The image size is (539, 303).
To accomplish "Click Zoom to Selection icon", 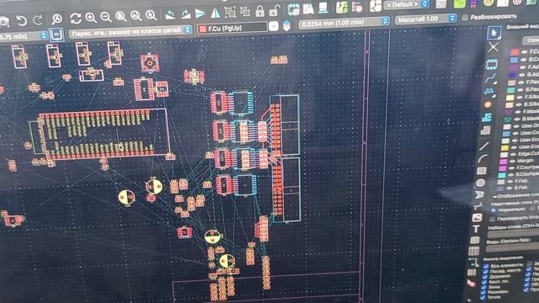I will coord(152,15).
